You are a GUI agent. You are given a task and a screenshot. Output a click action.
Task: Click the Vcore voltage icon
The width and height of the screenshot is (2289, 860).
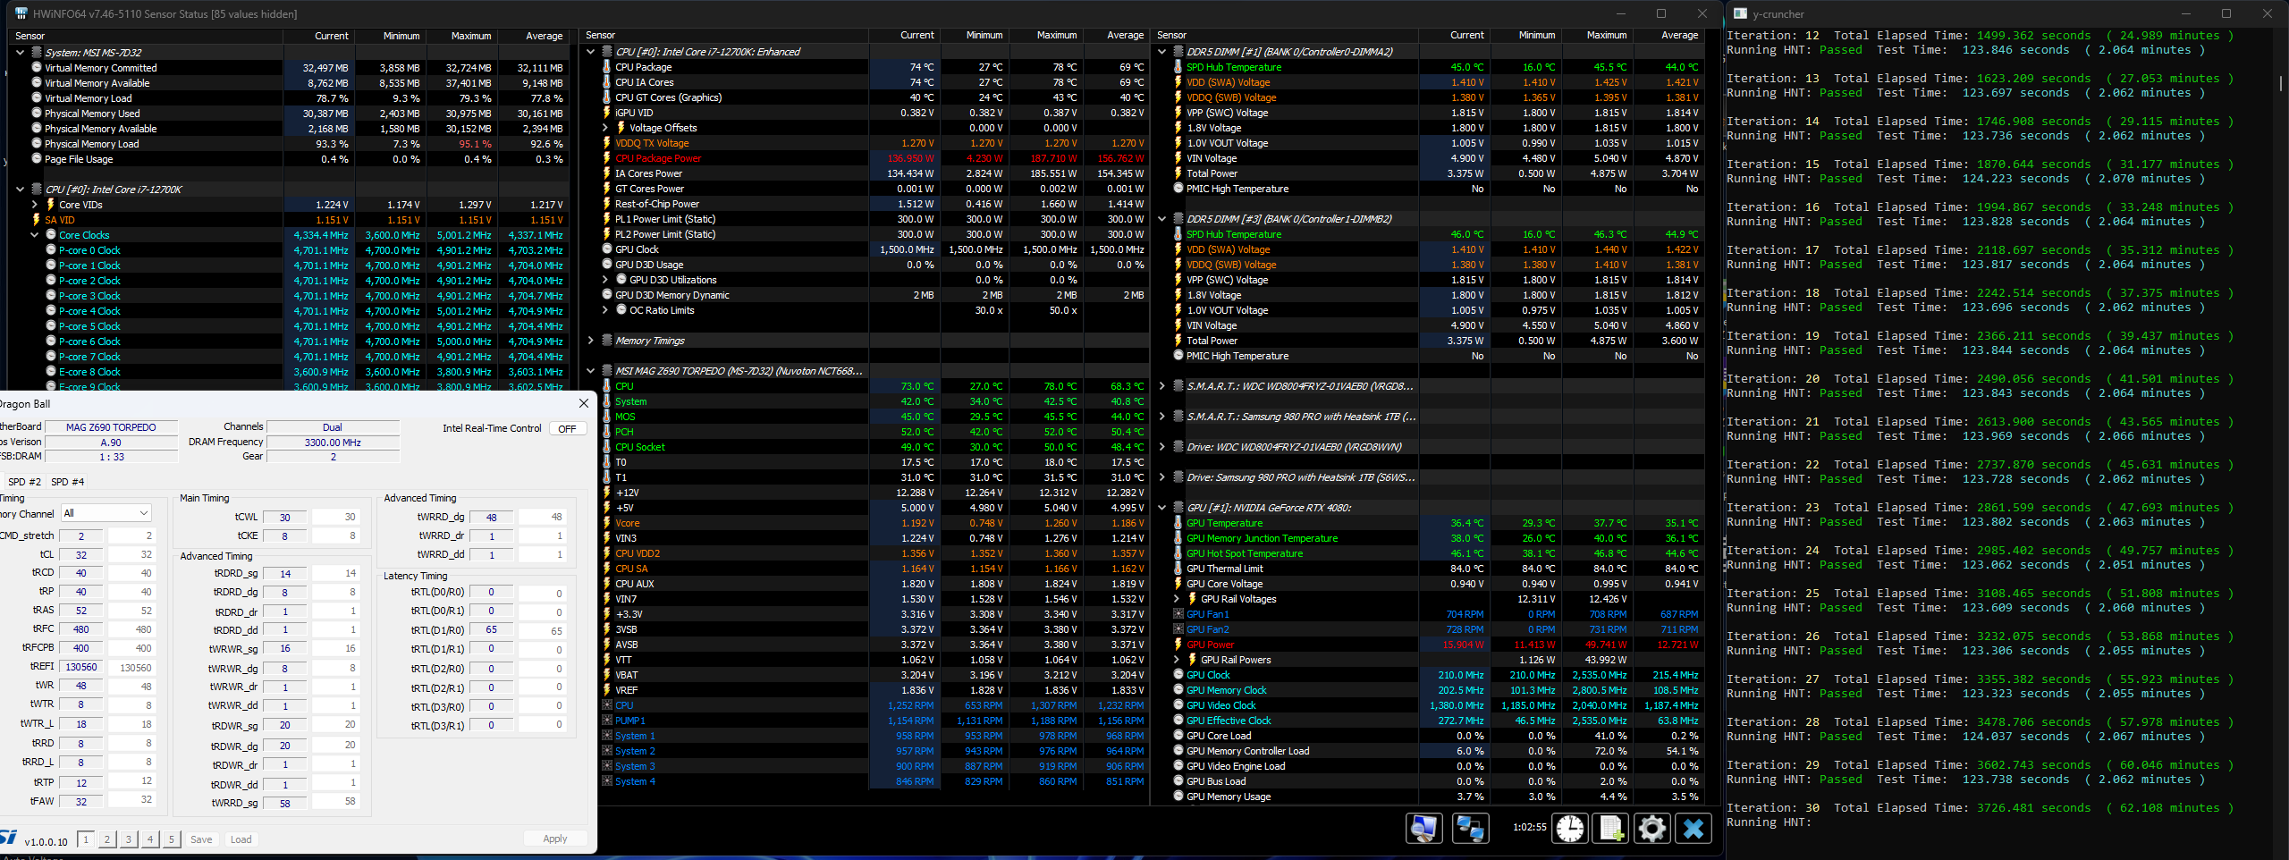(607, 523)
